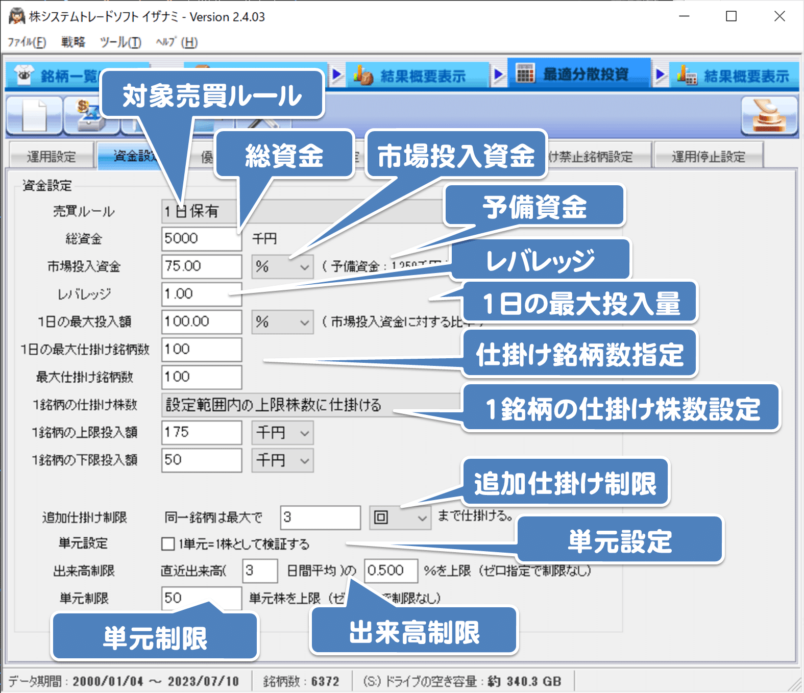Click the 1銘柄の下限投入額 value field
The width and height of the screenshot is (804, 693).
(x=202, y=460)
